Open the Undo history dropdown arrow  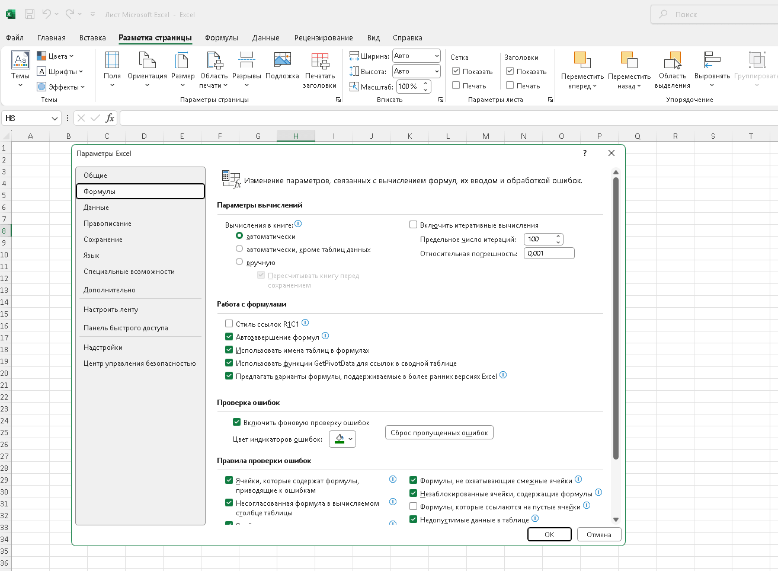(56, 14)
